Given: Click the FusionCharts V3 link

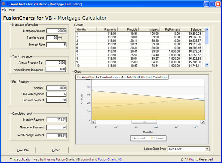Looking at the screenshot, I should point(110,159).
